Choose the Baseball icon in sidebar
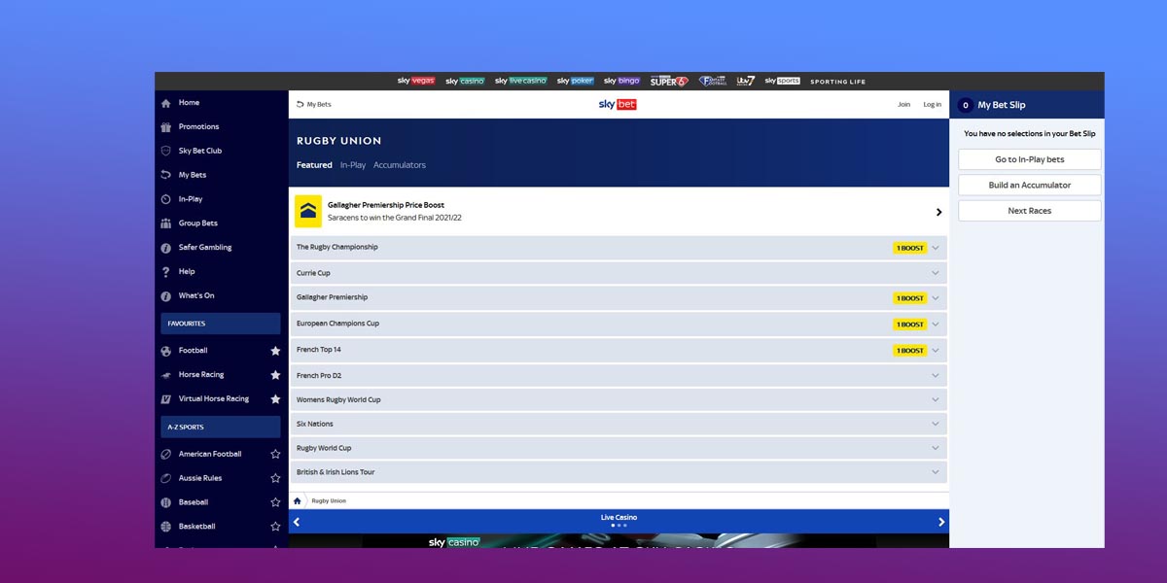This screenshot has width=1167, height=583. tap(166, 502)
